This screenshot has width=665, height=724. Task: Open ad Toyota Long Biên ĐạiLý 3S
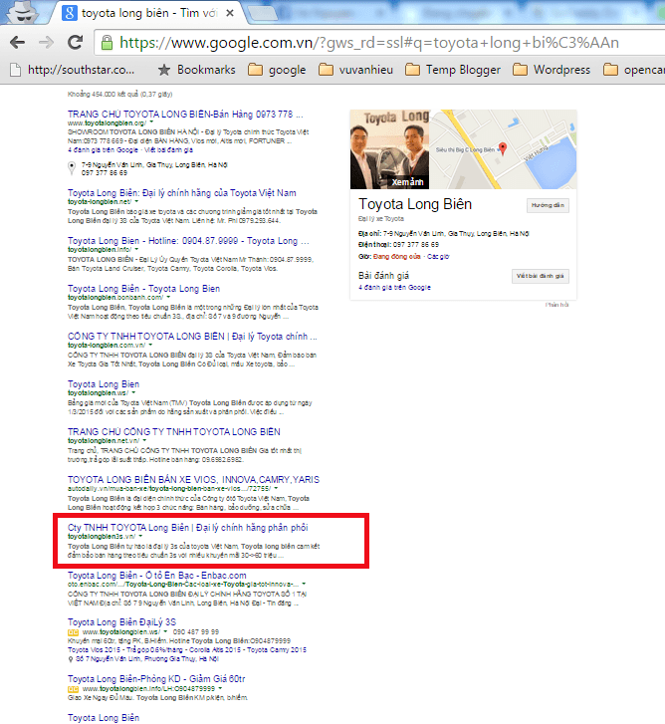pos(121,622)
